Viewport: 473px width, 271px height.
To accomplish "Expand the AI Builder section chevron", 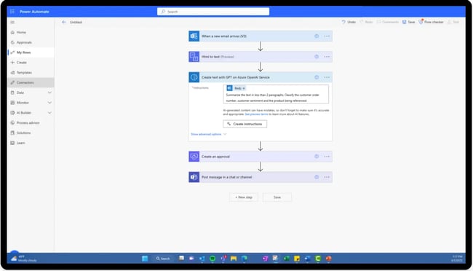I will 49,113.
